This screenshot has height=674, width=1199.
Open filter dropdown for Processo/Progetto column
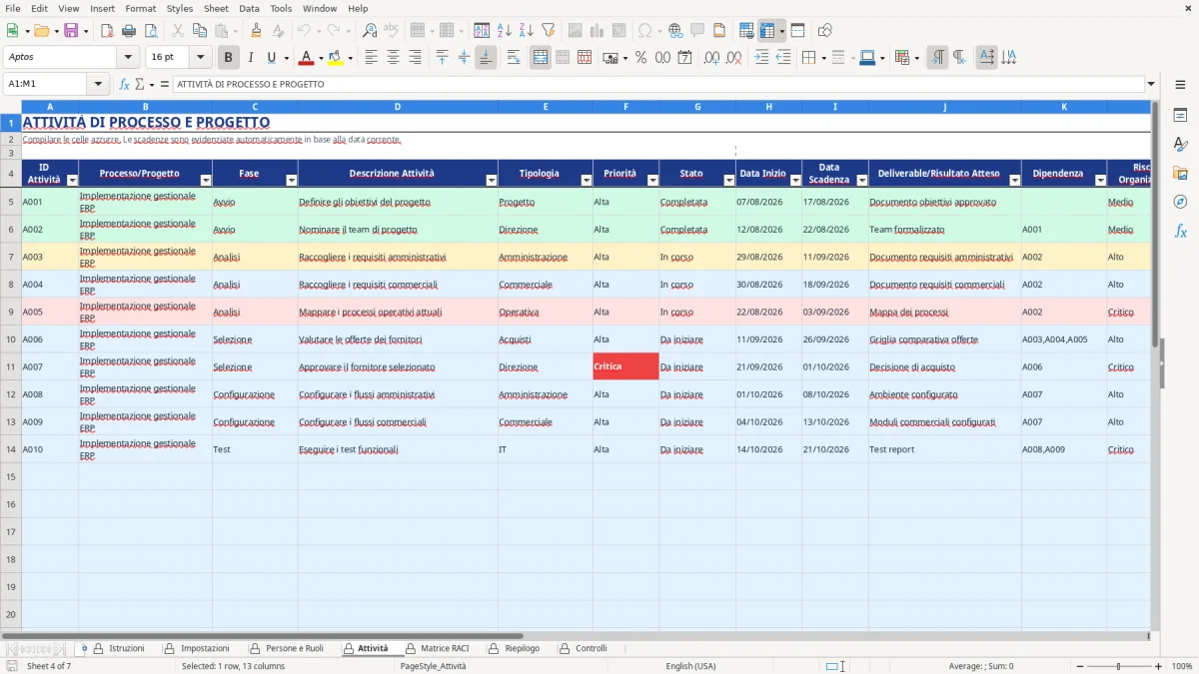[x=206, y=181]
